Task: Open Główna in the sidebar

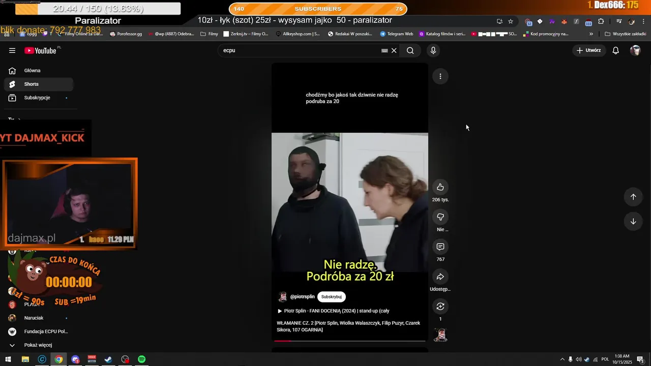Action: [39, 71]
